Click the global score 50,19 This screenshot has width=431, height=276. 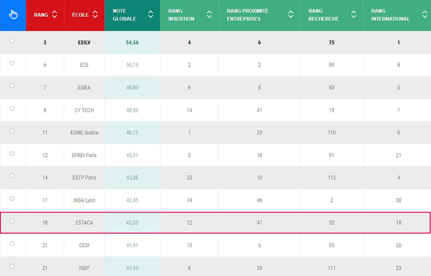(132, 65)
